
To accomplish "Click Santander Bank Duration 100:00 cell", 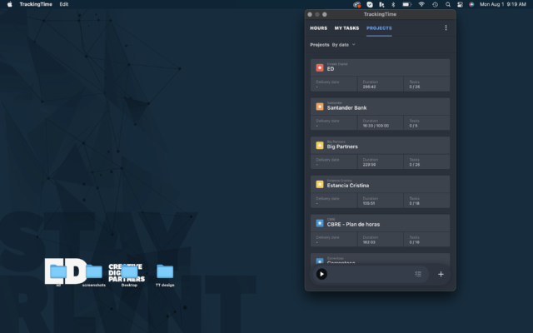I will click(381, 122).
